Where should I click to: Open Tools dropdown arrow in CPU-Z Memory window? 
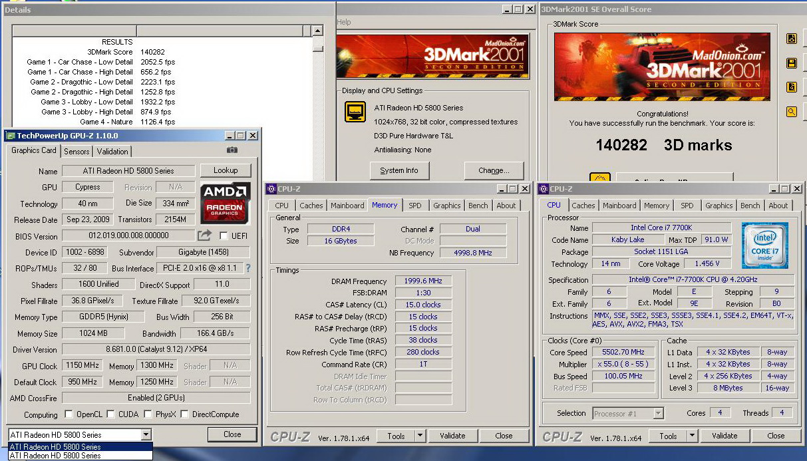click(420, 436)
